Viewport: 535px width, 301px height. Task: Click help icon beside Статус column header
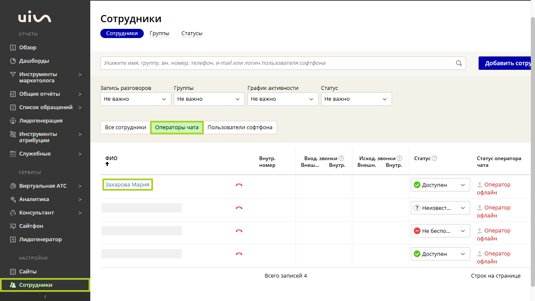click(434, 158)
